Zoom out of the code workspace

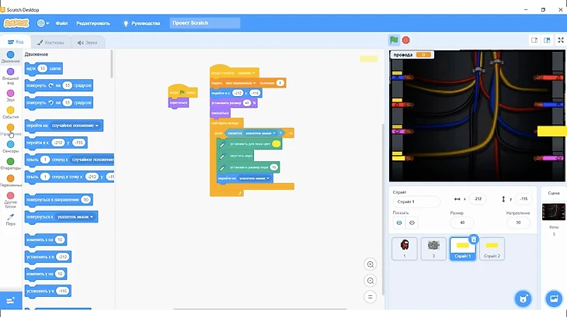(371, 281)
